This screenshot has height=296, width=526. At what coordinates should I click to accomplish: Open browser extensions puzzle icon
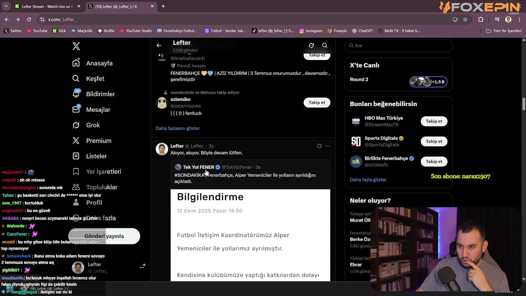click(481, 19)
